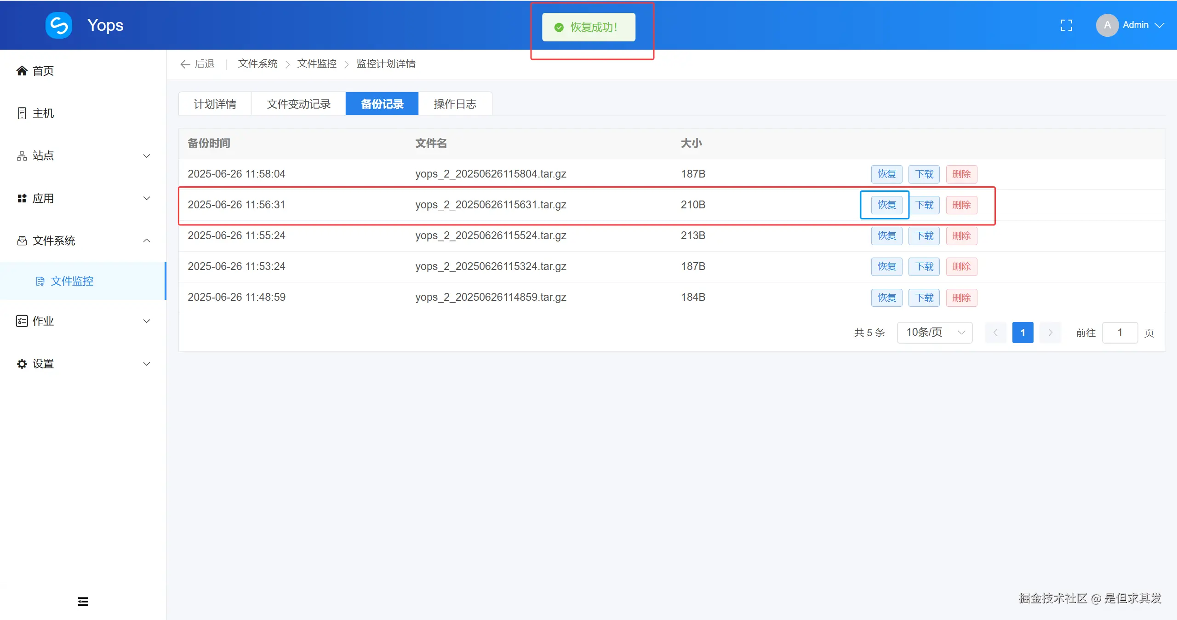Screen dimensions: 1177x620
Task: Click the 作业 jobs sidebar icon
Action: pos(21,321)
